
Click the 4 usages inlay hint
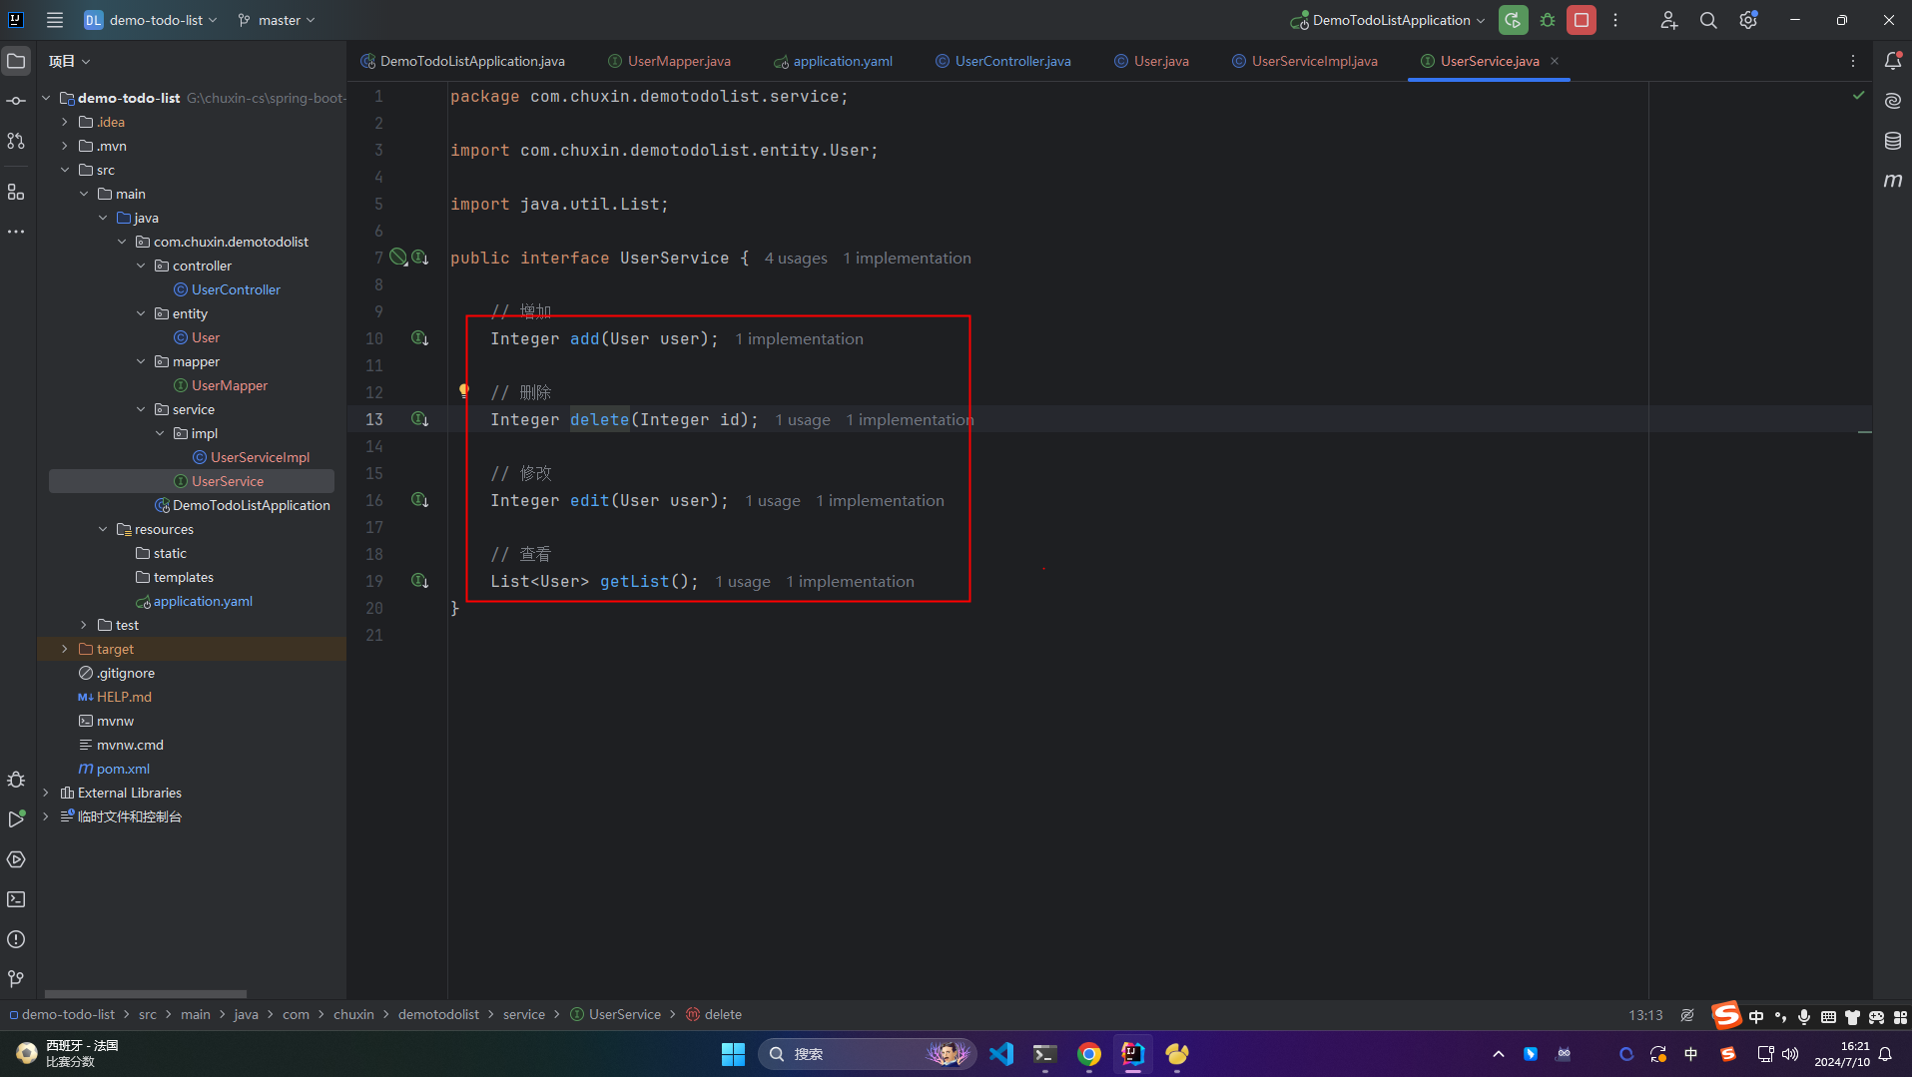tap(796, 259)
